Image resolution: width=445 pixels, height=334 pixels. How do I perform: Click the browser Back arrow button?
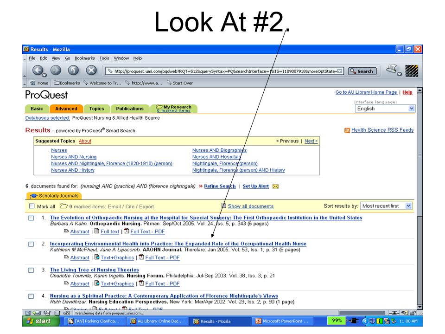coord(38,70)
